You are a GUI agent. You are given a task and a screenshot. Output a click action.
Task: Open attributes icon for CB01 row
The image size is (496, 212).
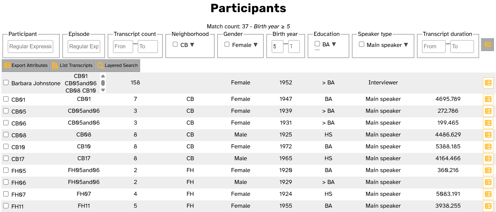[x=488, y=99]
